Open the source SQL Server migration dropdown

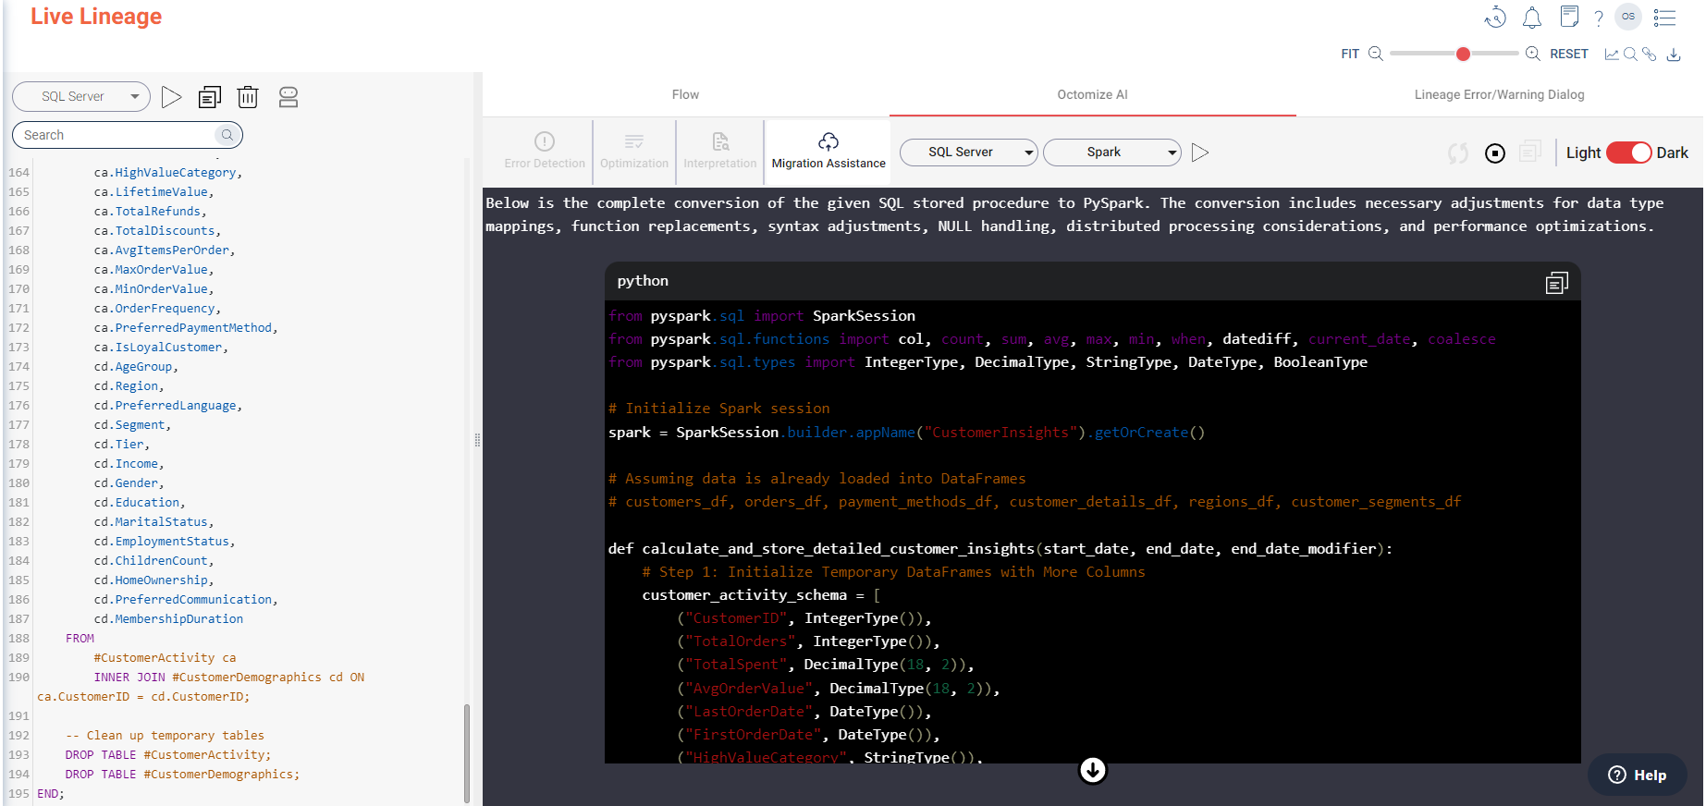pos(969,153)
